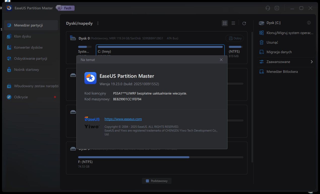Screen dimensions: 320x194
Task: Click the Odzyskiwanie partycji icon
Action: pos(9,58)
